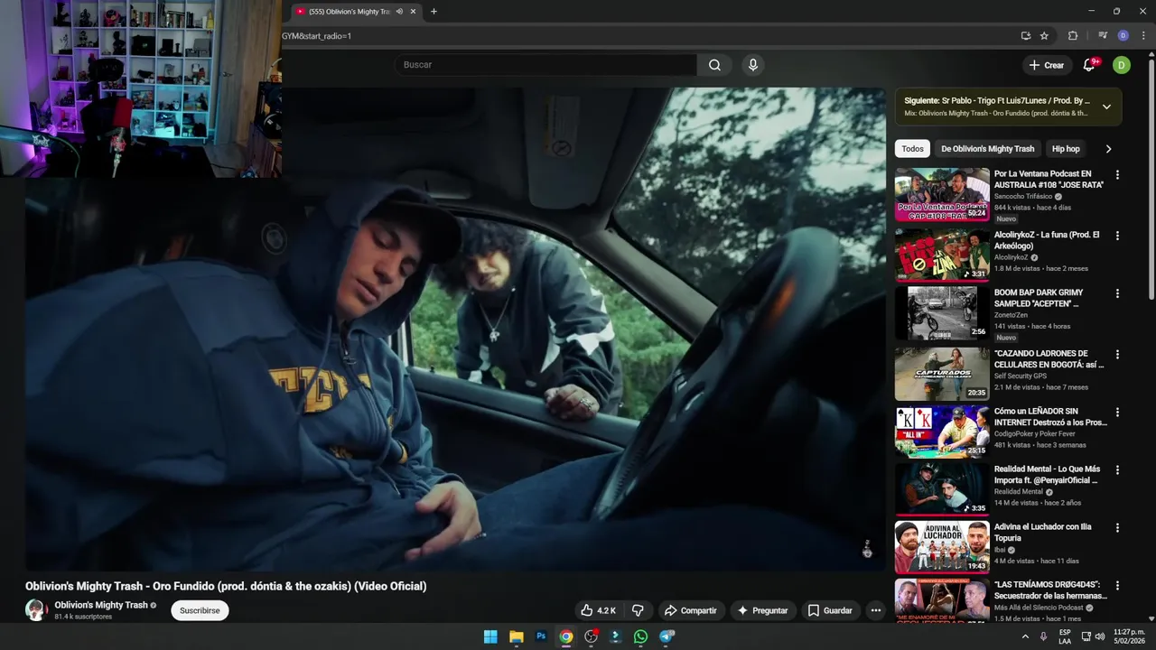Open File Explorer from the taskbar
The width and height of the screenshot is (1156, 650).
(517, 636)
